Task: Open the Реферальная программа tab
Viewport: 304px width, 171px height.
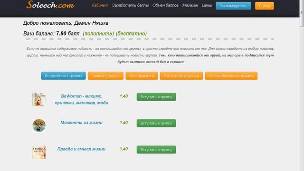Action: coord(231,76)
